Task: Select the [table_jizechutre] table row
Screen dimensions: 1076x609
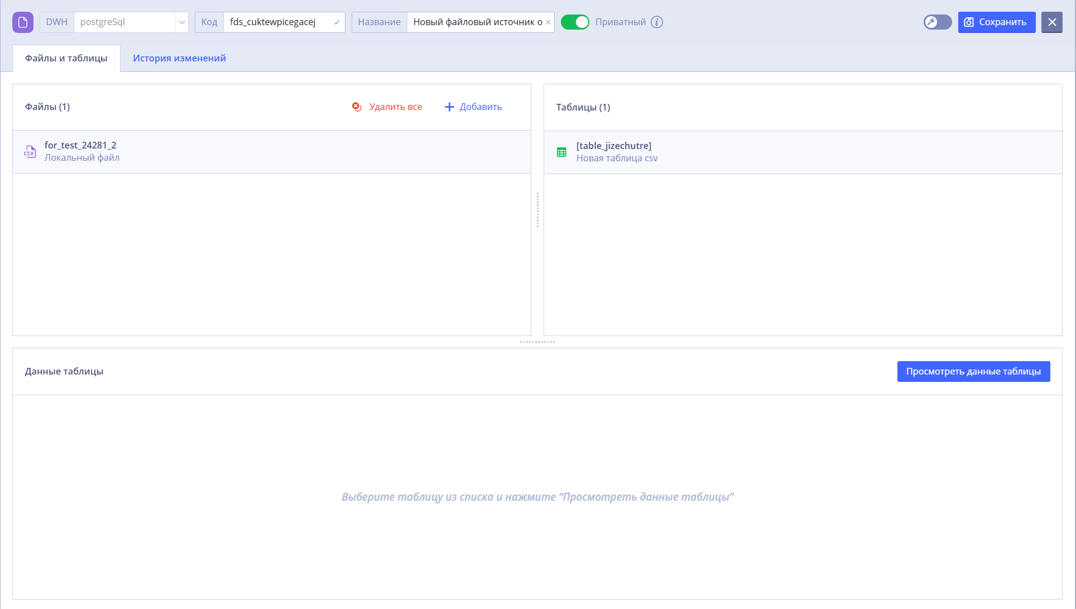Action: (x=803, y=152)
